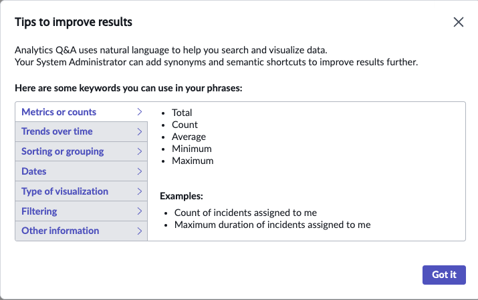The height and width of the screenshot is (300, 478).
Task: Click the arrow icon beside Trends over time
Action: 140,131
